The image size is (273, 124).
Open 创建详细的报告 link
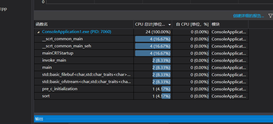[x=249, y=16]
